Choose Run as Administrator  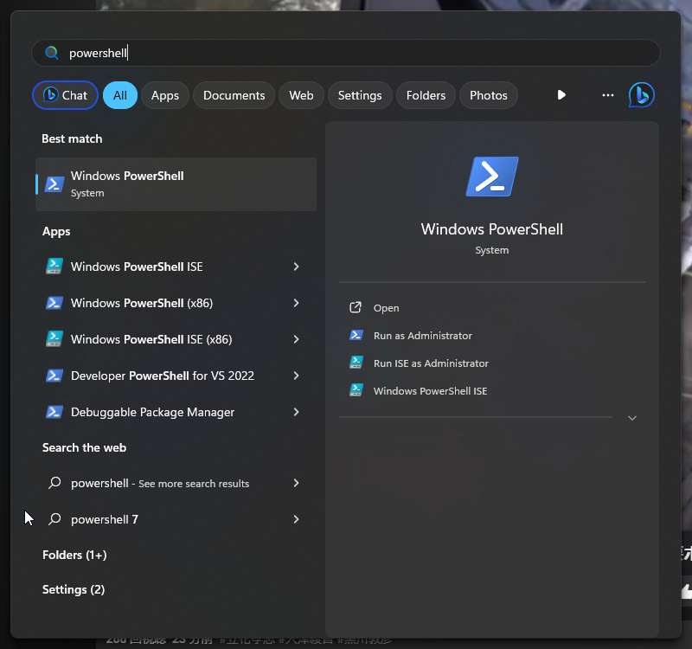pos(423,336)
